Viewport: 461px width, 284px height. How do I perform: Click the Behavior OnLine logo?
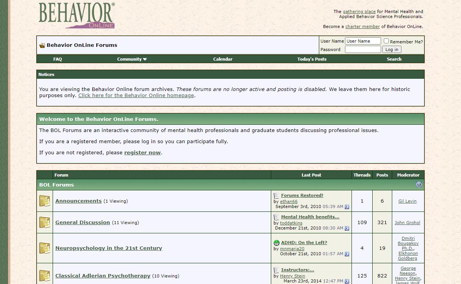pos(77,16)
